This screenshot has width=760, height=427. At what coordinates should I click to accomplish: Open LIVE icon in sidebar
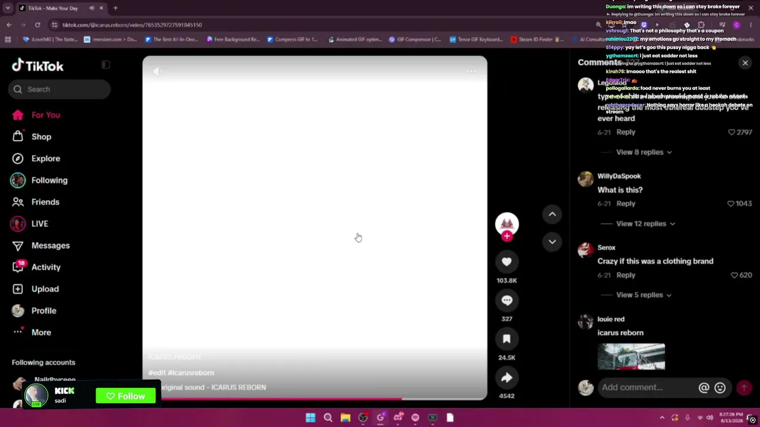pyautogui.click(x=18, y=224)
